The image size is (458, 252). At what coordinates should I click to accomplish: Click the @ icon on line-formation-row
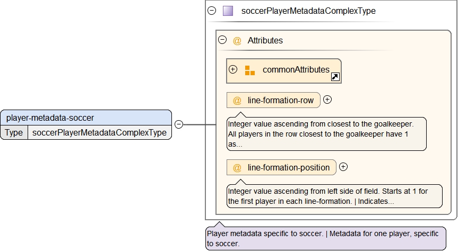[x=237, y=100]
